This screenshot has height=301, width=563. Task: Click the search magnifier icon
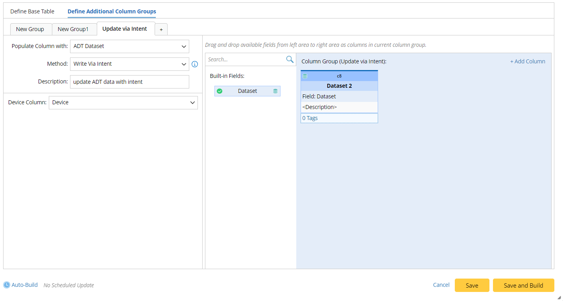(290, 59)
